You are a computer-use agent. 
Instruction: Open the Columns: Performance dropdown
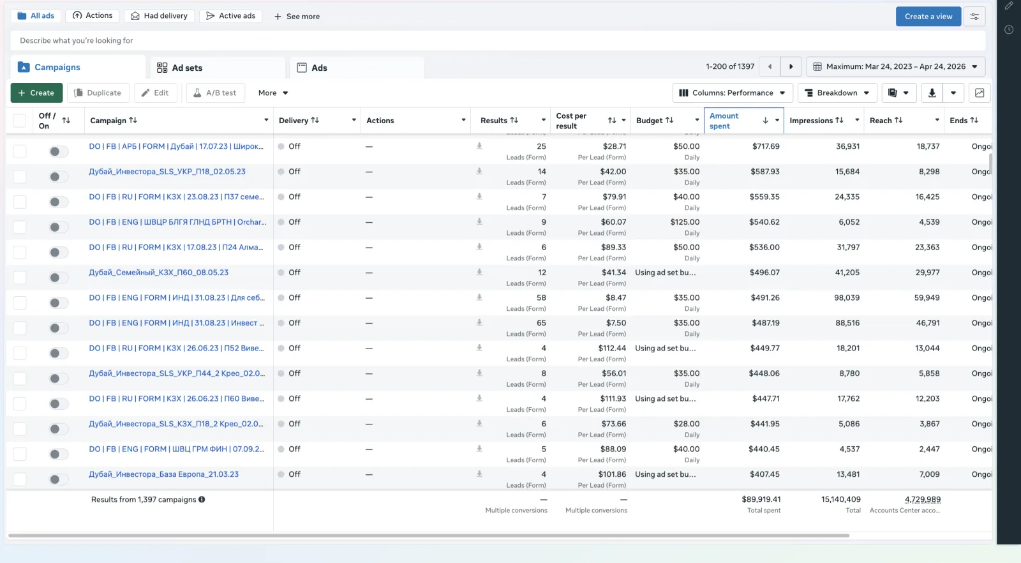[733, 93]
